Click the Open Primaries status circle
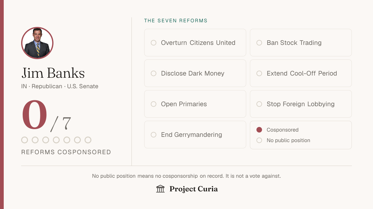The width and height of the screenshot is (373, 209). pos(154,104)
